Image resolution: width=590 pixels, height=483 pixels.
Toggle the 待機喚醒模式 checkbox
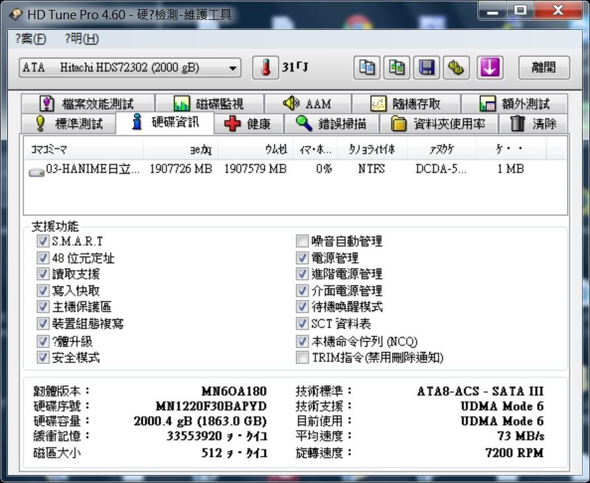click(x=302, y=307)
